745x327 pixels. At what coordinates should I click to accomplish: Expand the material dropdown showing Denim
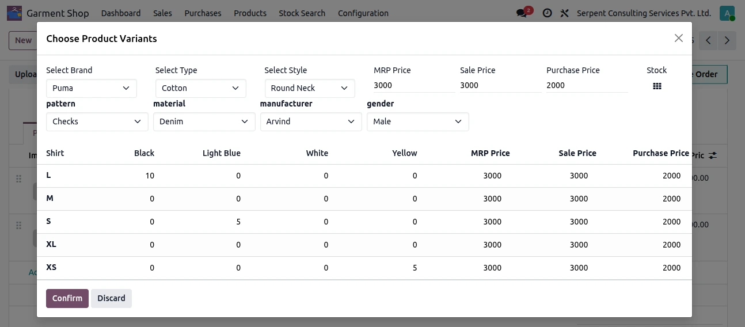tap(204, 121)
